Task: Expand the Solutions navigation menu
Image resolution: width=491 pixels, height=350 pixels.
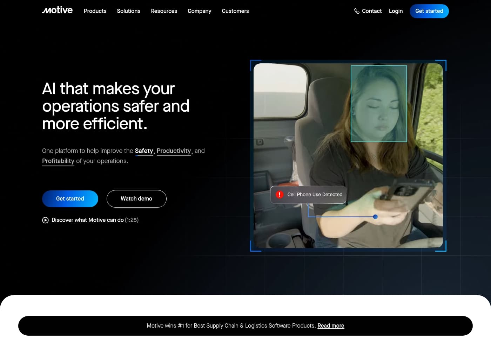Action: tap(128, 11)
